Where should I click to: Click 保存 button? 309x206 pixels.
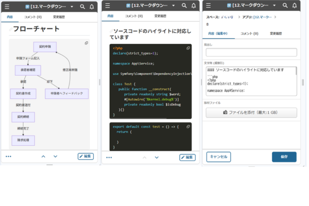coord(284,157)
